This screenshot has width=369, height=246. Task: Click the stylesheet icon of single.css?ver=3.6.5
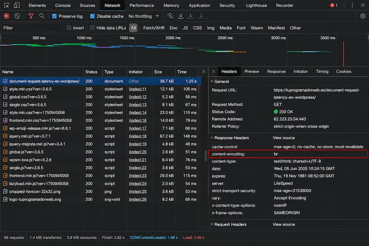click(5, 105)
